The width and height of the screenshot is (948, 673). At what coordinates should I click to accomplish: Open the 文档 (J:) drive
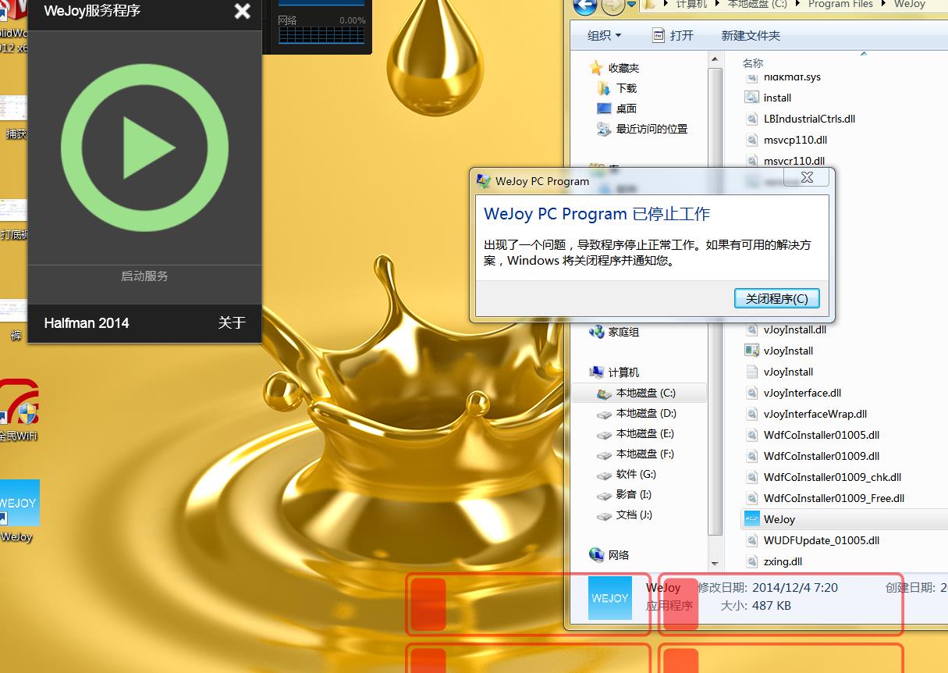[x=624, y=515]
